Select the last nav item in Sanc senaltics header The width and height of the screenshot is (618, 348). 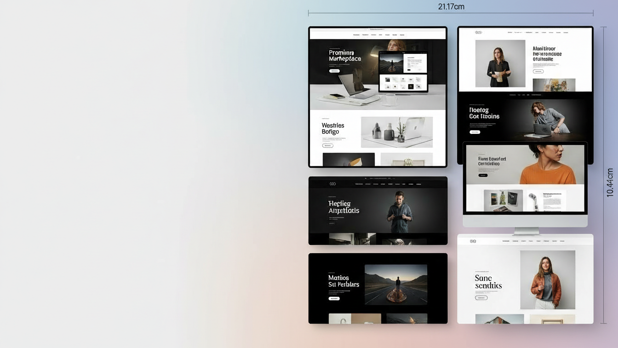pyautogui.click(x=562, y=241)
